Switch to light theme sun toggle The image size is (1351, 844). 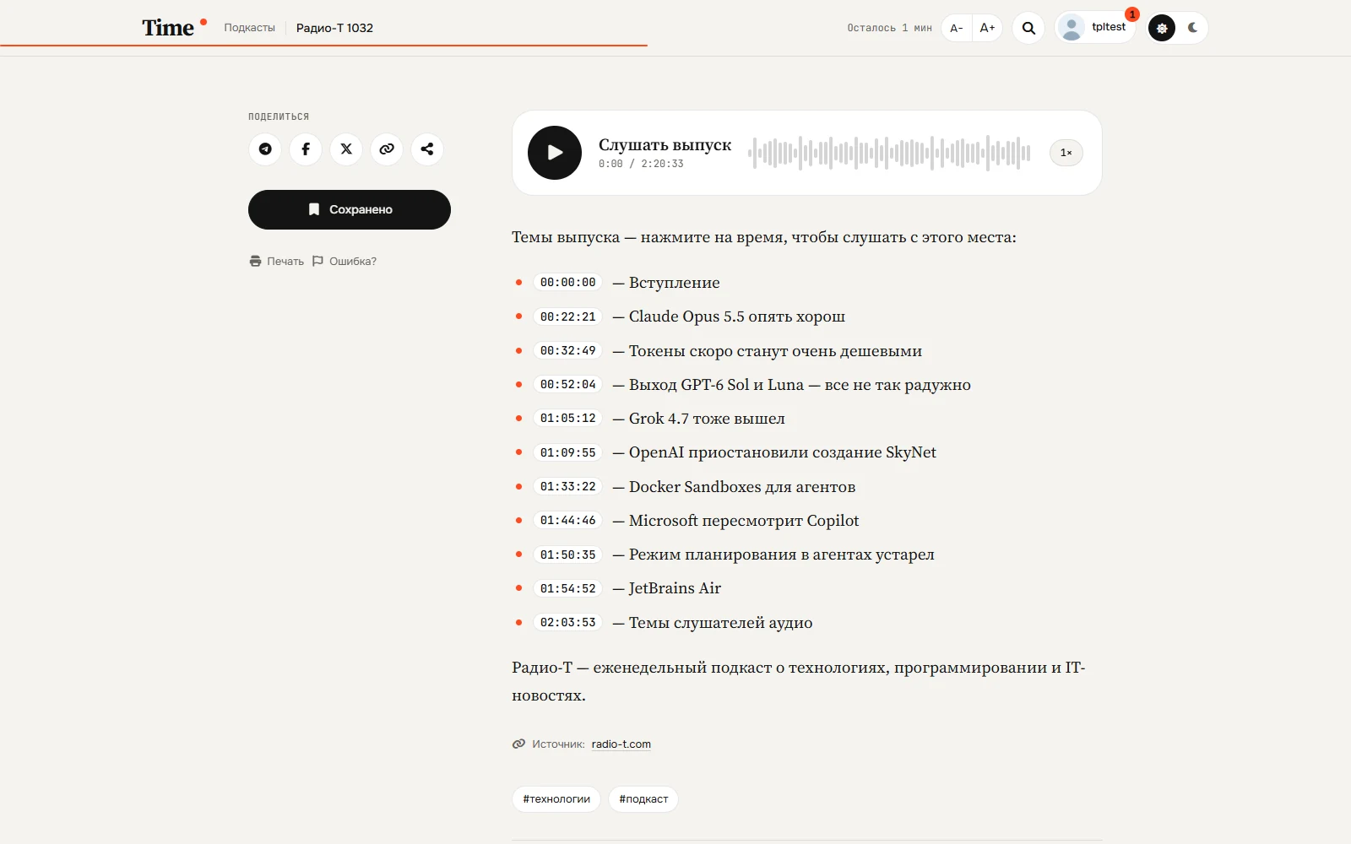(x=1162, y=28)
